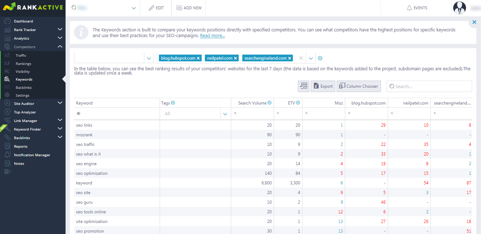The height and width of the screenshot is (234, 481).
Task: Expand the Site Auditor menu chevron
Action: [60, 103]
